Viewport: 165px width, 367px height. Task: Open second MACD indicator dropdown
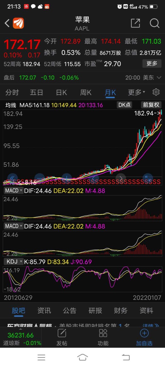(x=13, y=226)
